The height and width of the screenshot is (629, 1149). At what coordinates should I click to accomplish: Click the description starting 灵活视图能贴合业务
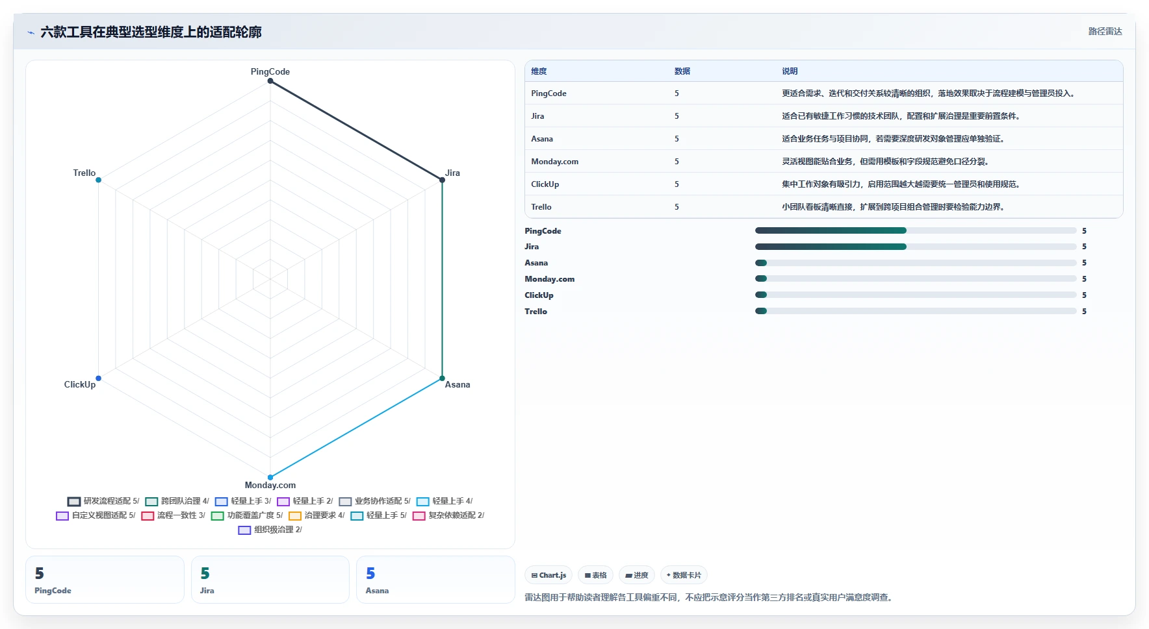[886, 162]
